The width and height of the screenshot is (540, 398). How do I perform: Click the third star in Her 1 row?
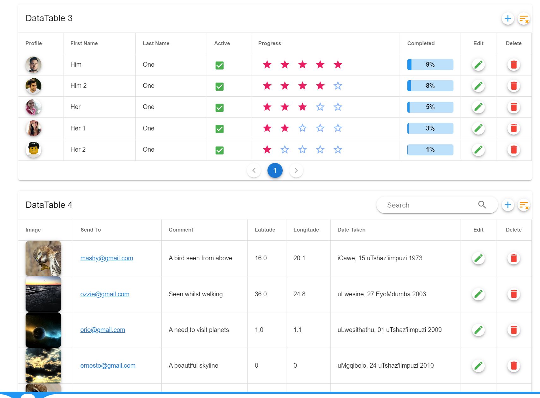coord(303,128)
